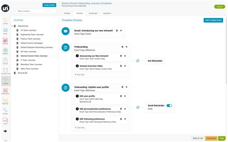Select the HR Team Journeys repository
Image resolution: width=228 pixels, height=142 pixels.
(x=28, y=52)
